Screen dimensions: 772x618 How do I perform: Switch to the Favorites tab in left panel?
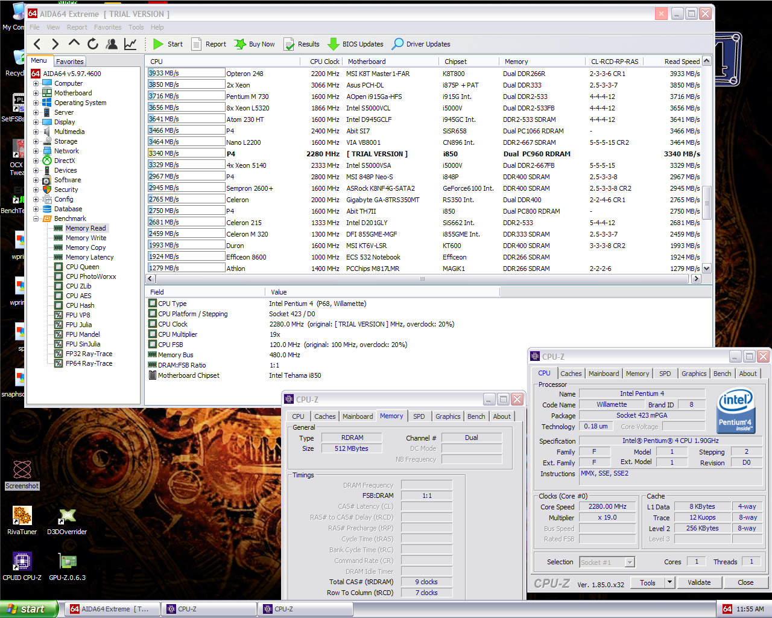[70, 62]
